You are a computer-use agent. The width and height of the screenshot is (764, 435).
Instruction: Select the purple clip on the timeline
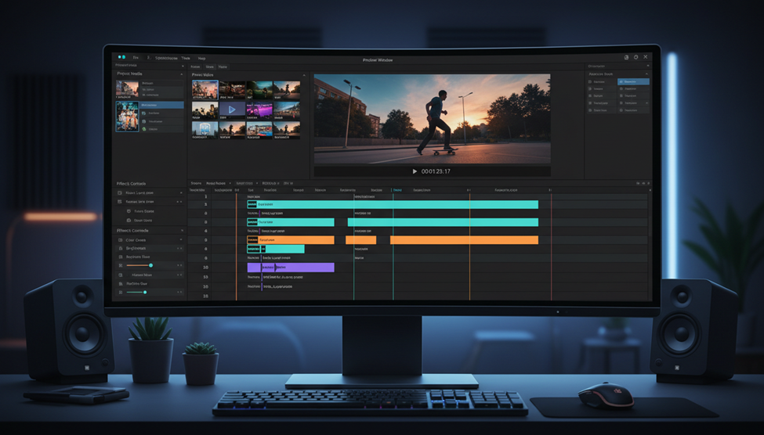291,267
